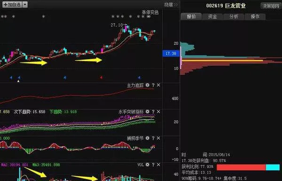Expand dropdown arrow next to 加自选
This screenshot has height=181, width=282.
[25, 5]
